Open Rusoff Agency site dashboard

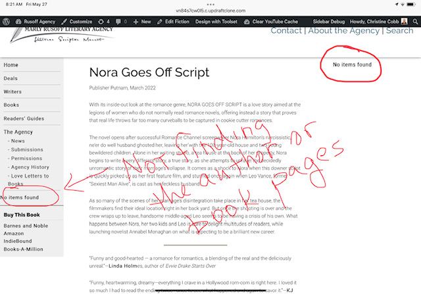[x=35, y=22]
